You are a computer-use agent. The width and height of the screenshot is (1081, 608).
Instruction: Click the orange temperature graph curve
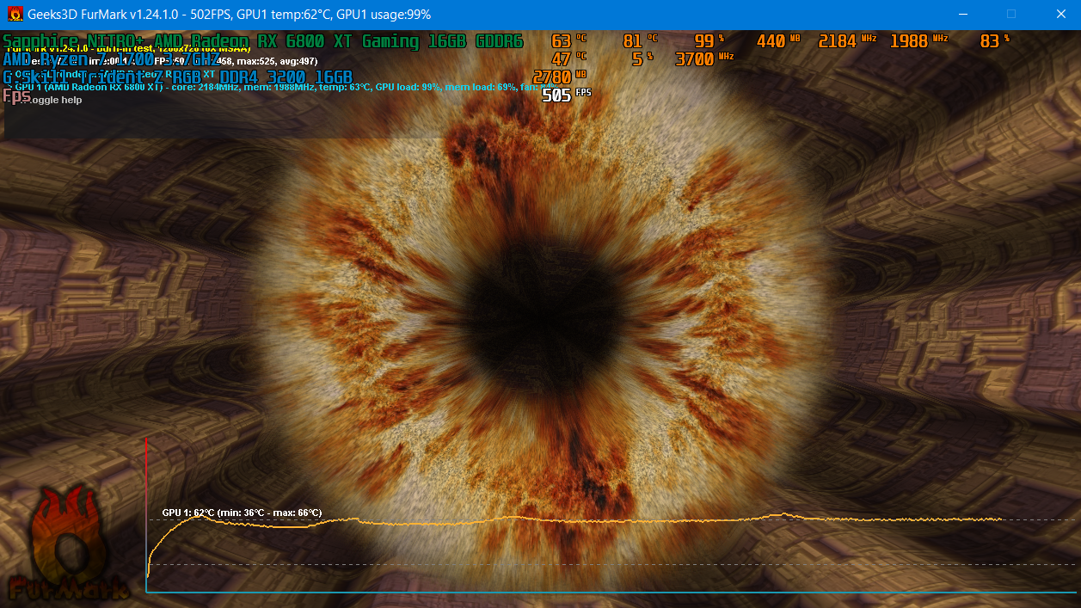[574, 519]
